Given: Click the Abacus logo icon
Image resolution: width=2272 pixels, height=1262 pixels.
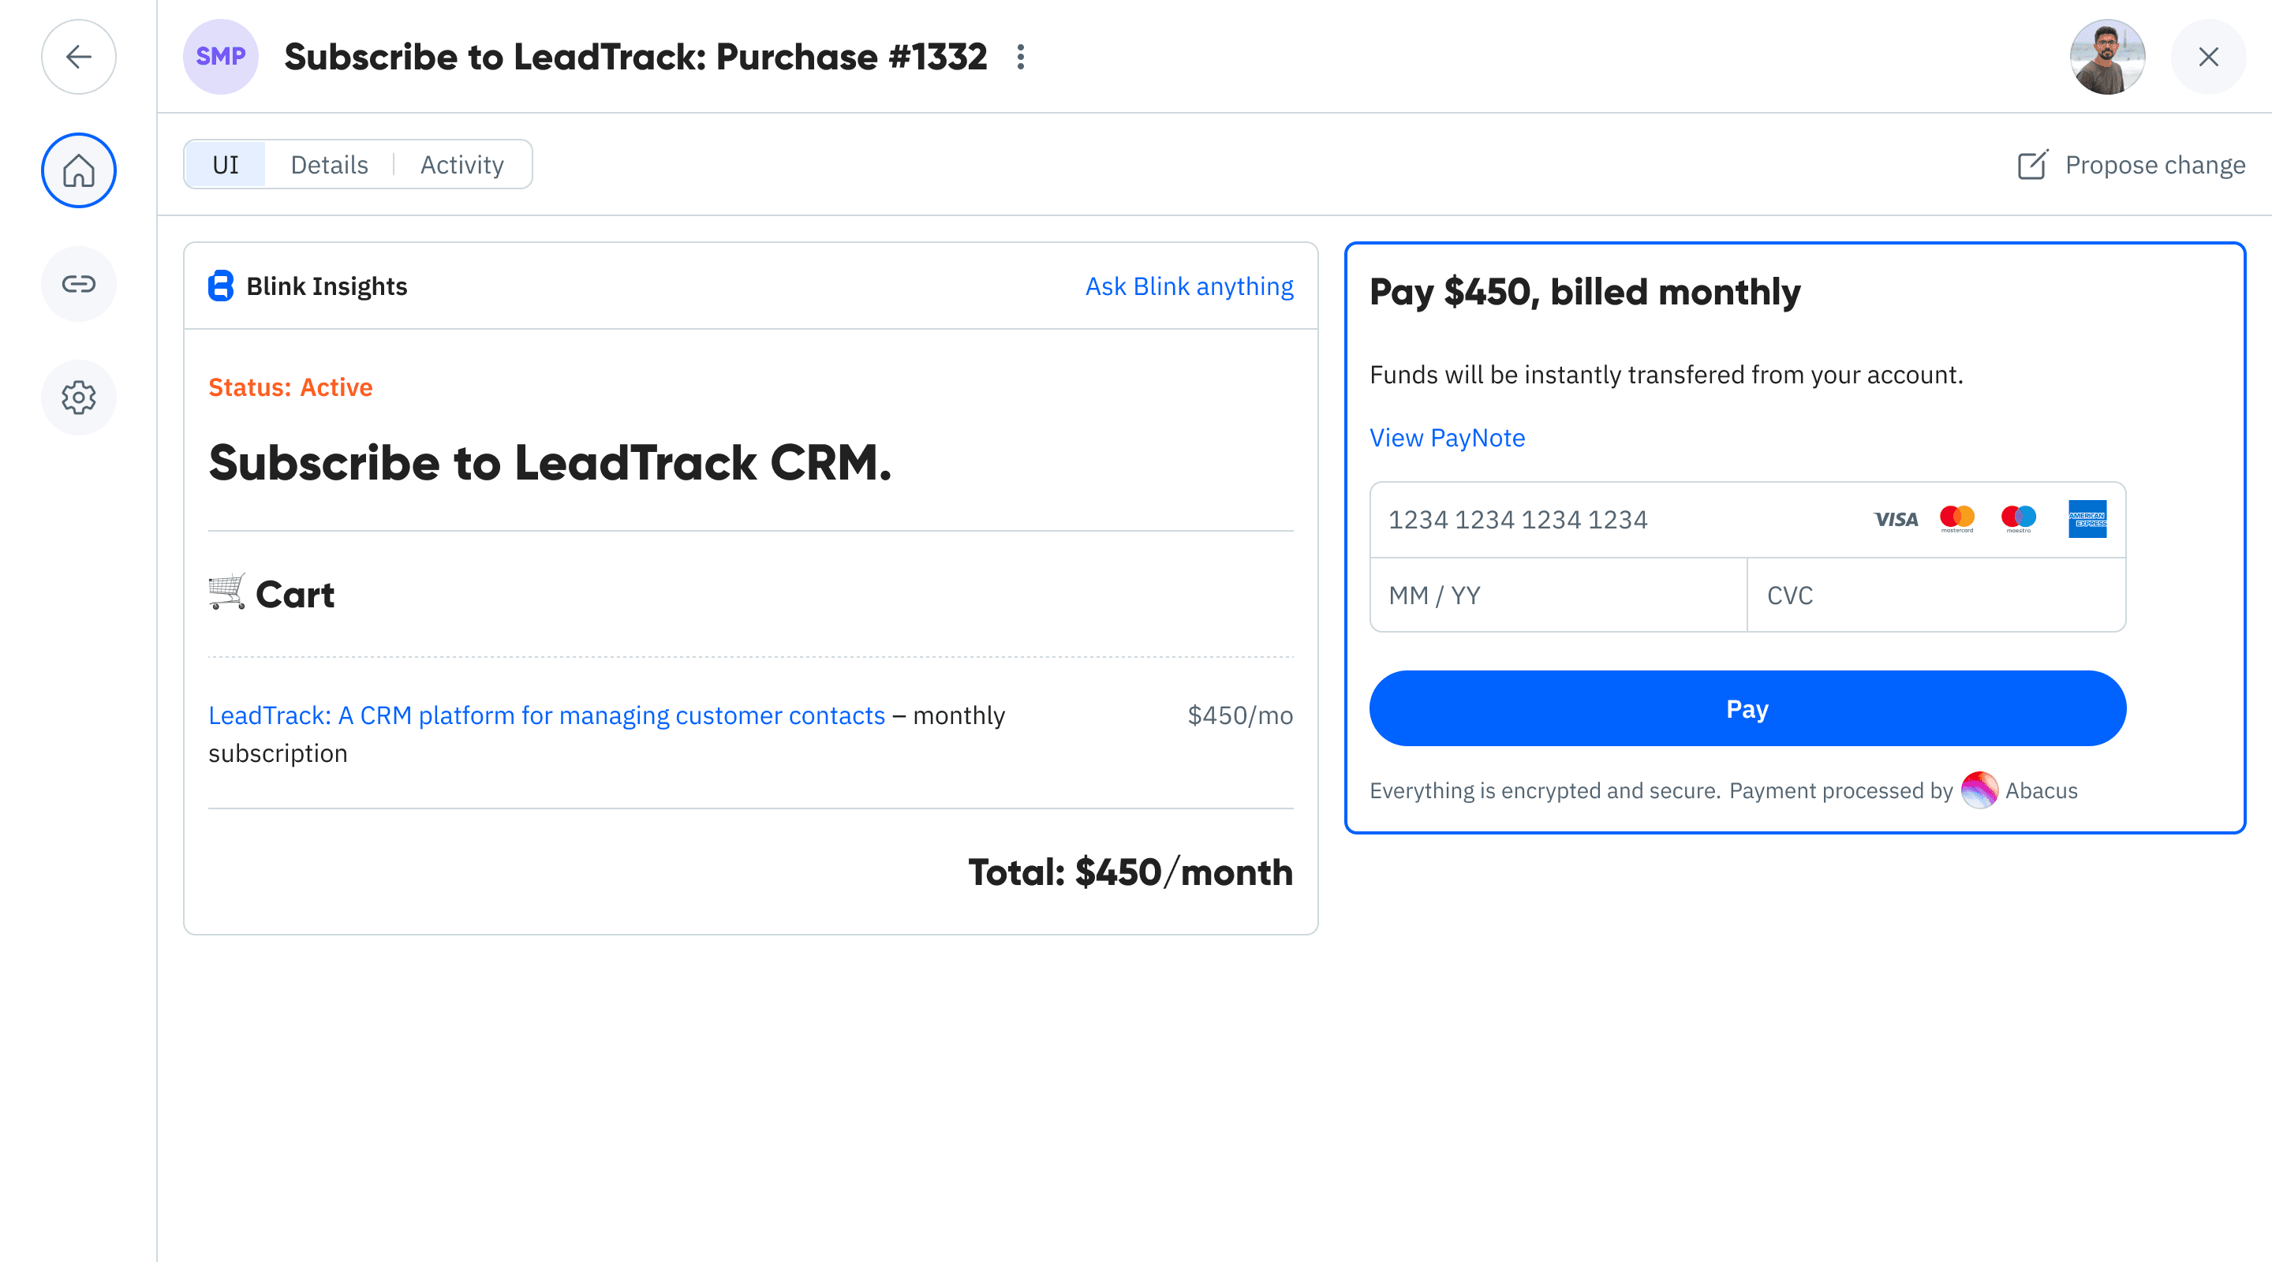Looking at the screenshot, I should coord(1979,790).
